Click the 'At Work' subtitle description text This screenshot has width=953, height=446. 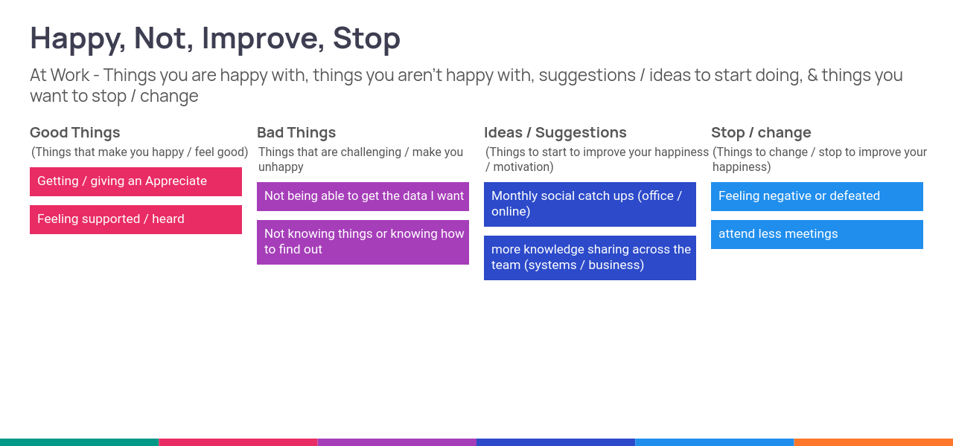click(x=466, y=85)
